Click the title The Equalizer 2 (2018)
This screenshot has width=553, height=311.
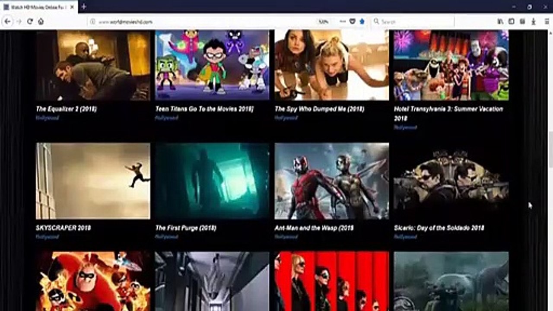tap(67, 109)
